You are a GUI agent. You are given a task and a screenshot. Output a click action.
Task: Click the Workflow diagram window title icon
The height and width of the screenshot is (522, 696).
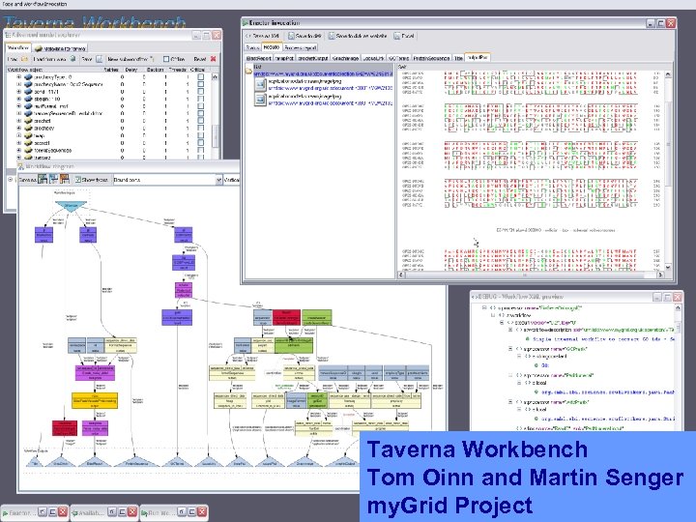point(20,166)
